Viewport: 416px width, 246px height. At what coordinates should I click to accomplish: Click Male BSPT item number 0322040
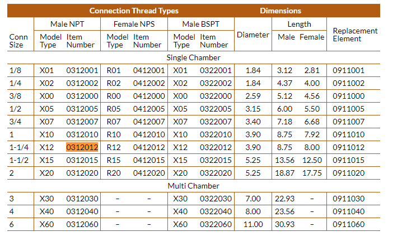click(216, 211)
